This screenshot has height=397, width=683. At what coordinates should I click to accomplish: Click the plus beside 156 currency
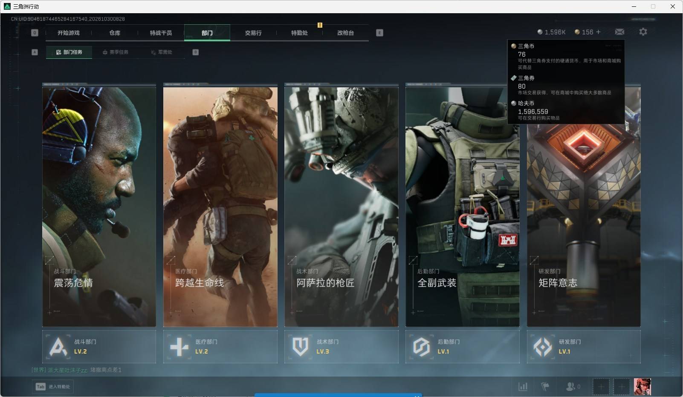[x=598, y=32]
